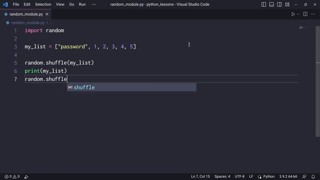Click the Python icon in the breadcrumb
This screenshot has height=180, width=320.
pyautogui.click(x=7, y=22)
